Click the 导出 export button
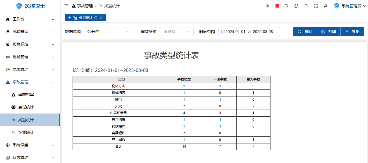 (352, 32)
